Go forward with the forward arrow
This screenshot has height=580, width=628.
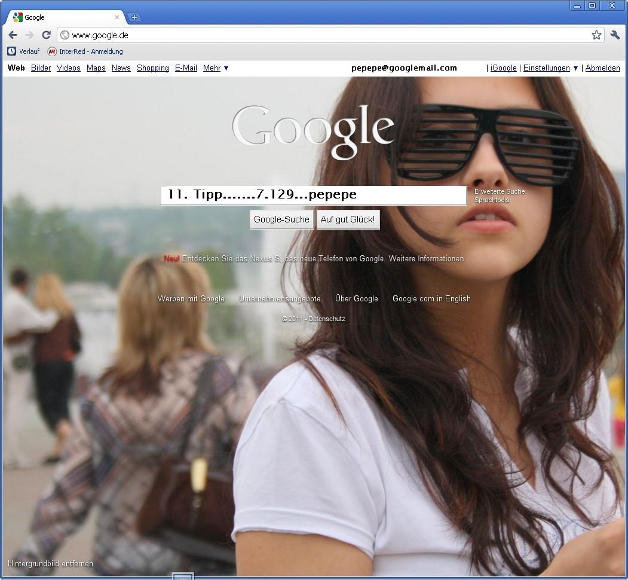pyautogui.click(x=30, y=35)
